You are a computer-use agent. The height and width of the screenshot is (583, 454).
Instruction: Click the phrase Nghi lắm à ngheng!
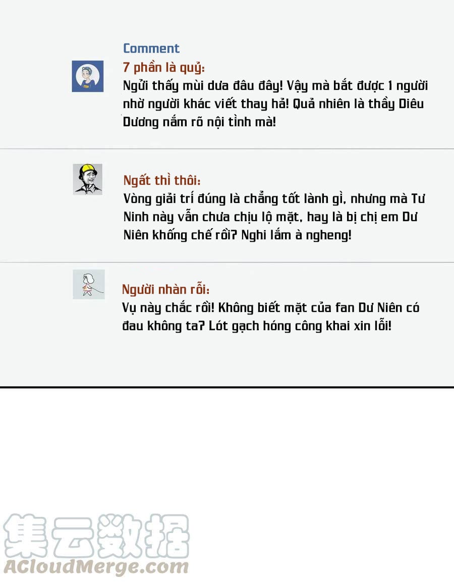(296, 235)
